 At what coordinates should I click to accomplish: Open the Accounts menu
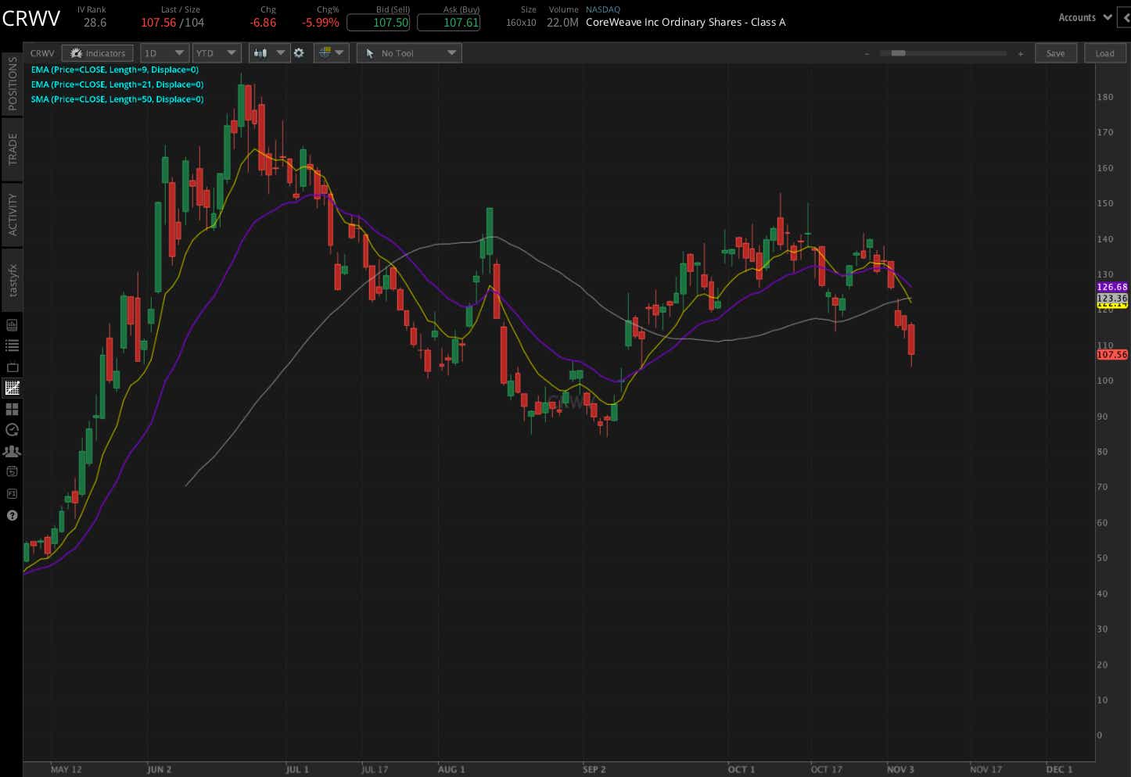[1083, 17]
